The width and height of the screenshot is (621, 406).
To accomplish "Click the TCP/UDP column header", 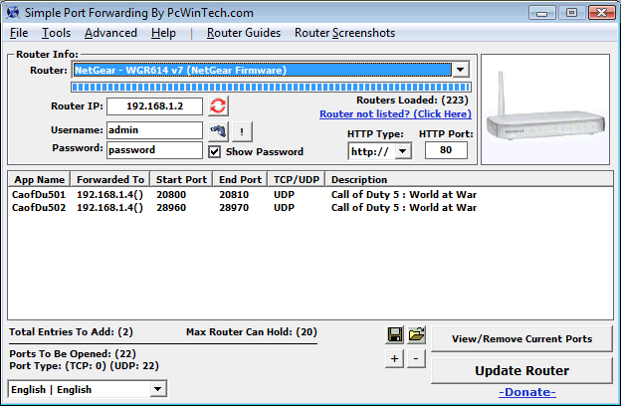I will [297, 179].
